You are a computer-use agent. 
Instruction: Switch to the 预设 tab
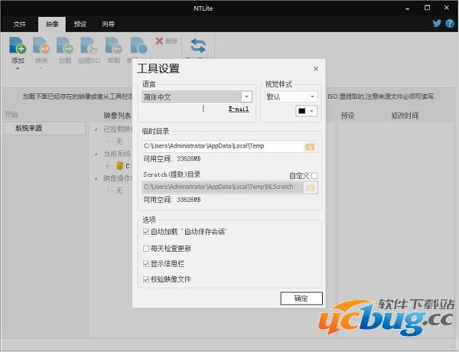pyautogui.click(x=81, y=24)
